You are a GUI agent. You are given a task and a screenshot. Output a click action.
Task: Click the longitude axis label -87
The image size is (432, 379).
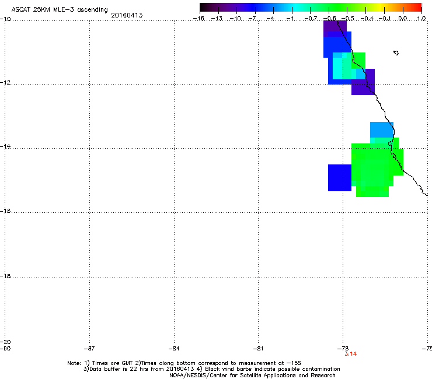pyautogui.click(x=89, y=349)
